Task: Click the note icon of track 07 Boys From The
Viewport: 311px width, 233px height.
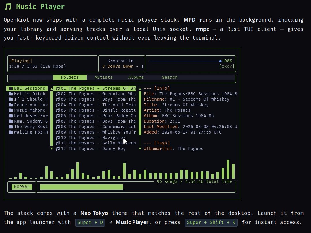Action: click(x=58, y=121)
